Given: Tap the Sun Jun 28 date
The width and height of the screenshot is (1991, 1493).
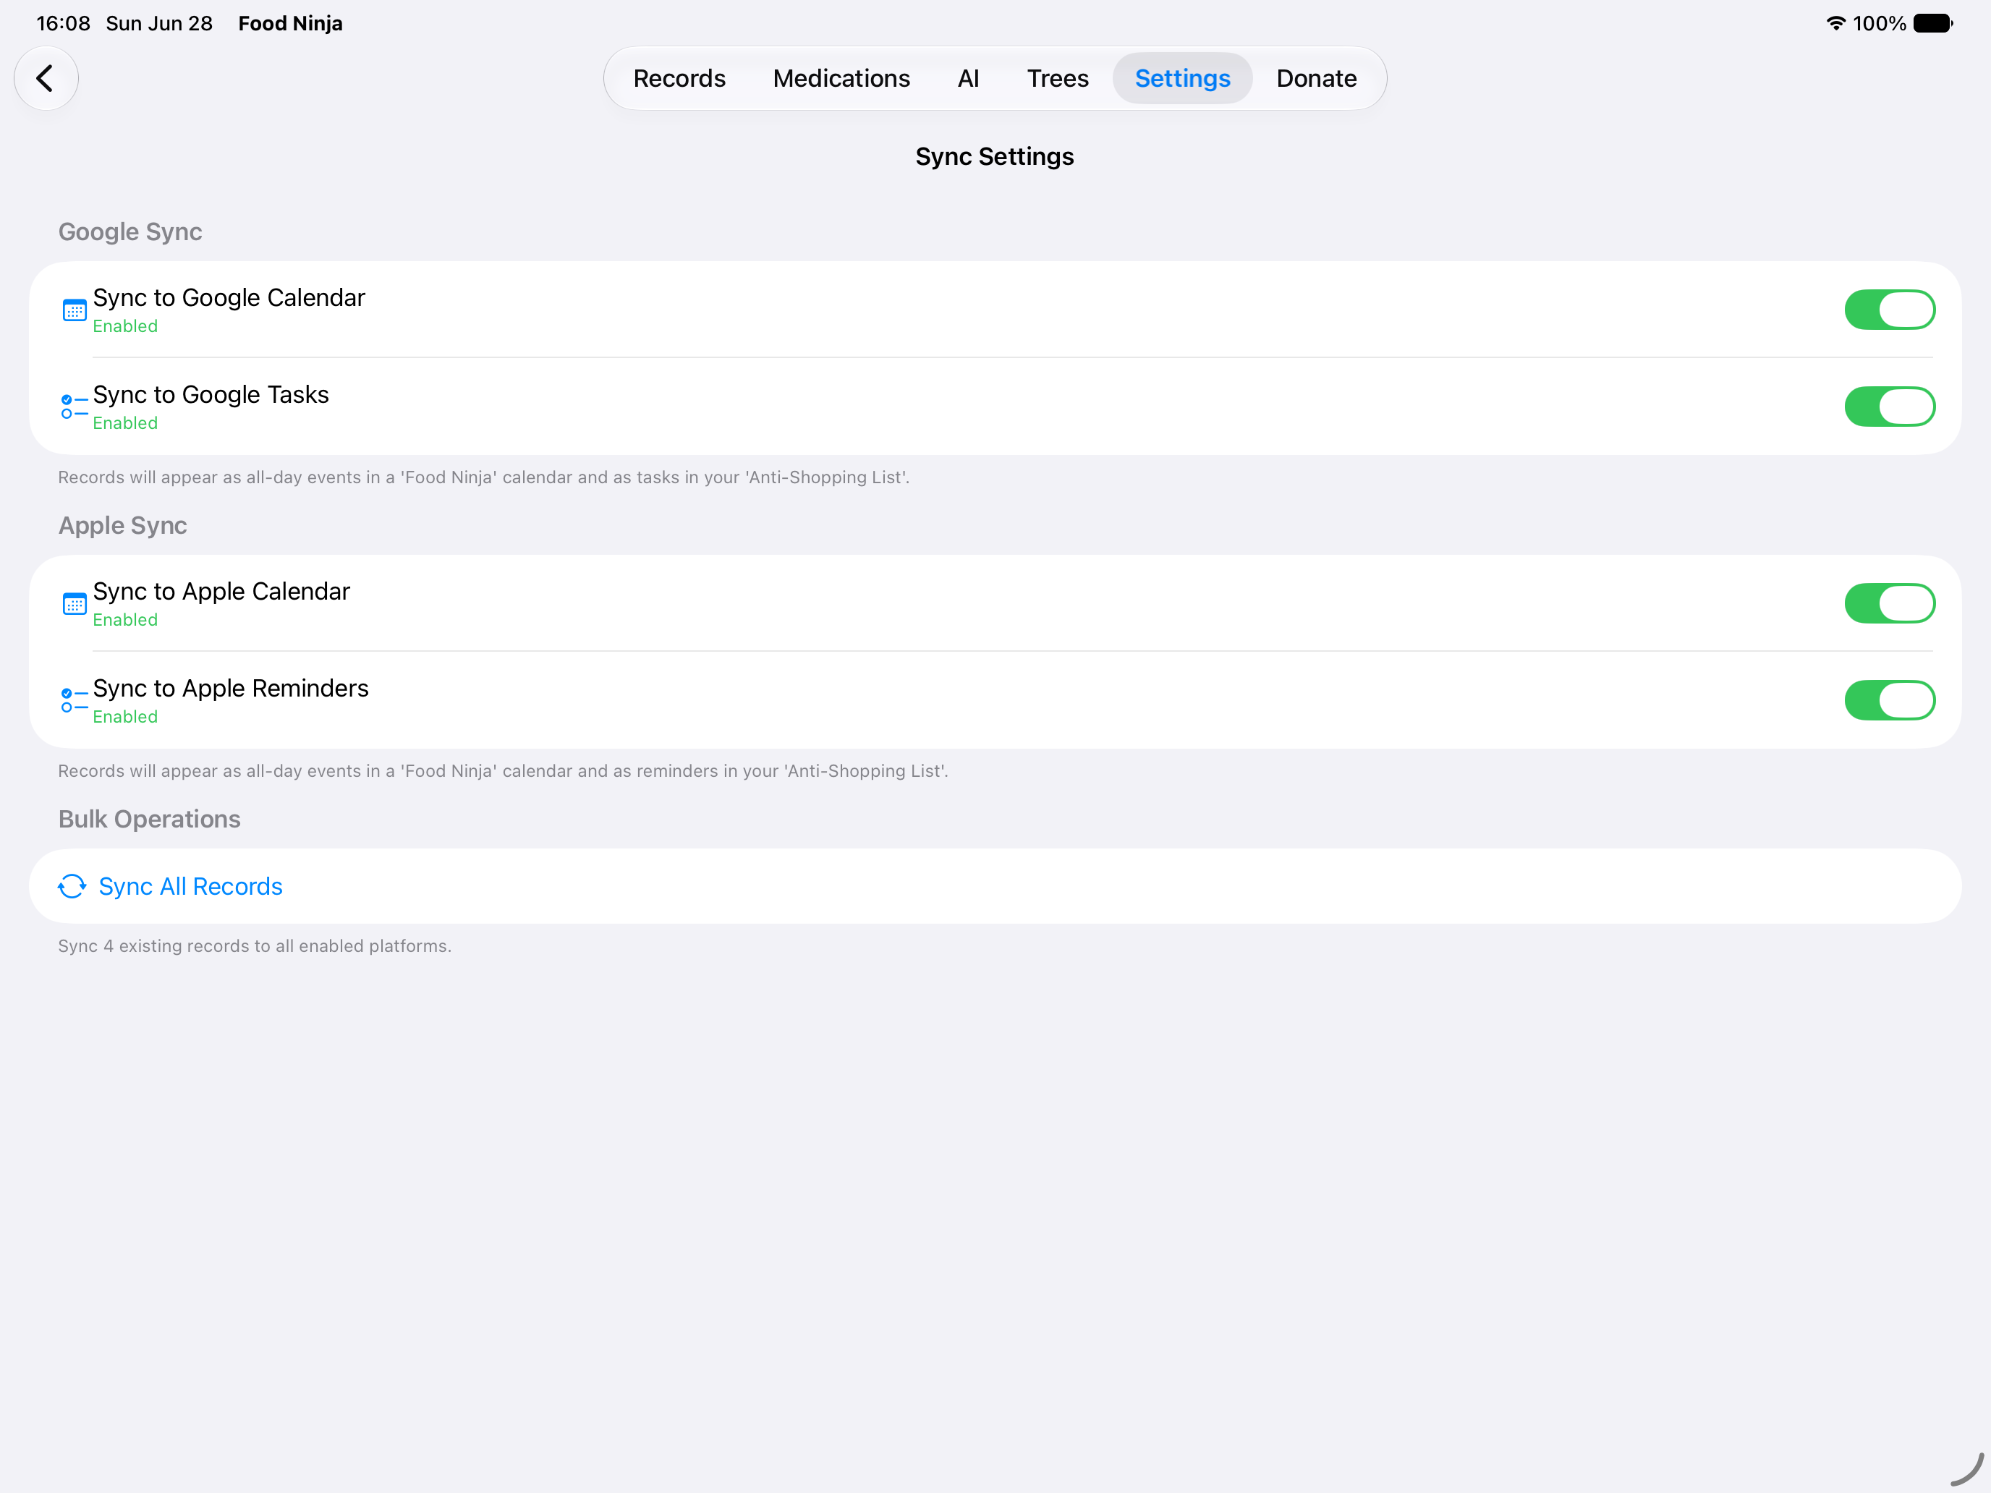Looking at the screenshot, I should click(x=159, y=23).
